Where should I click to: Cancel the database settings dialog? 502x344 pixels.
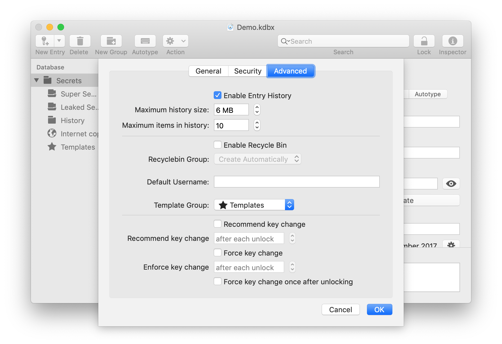340,309
